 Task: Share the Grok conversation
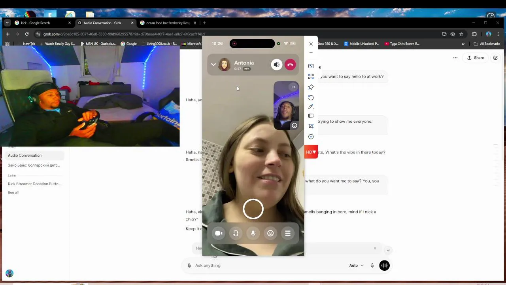tap(476, 58)
